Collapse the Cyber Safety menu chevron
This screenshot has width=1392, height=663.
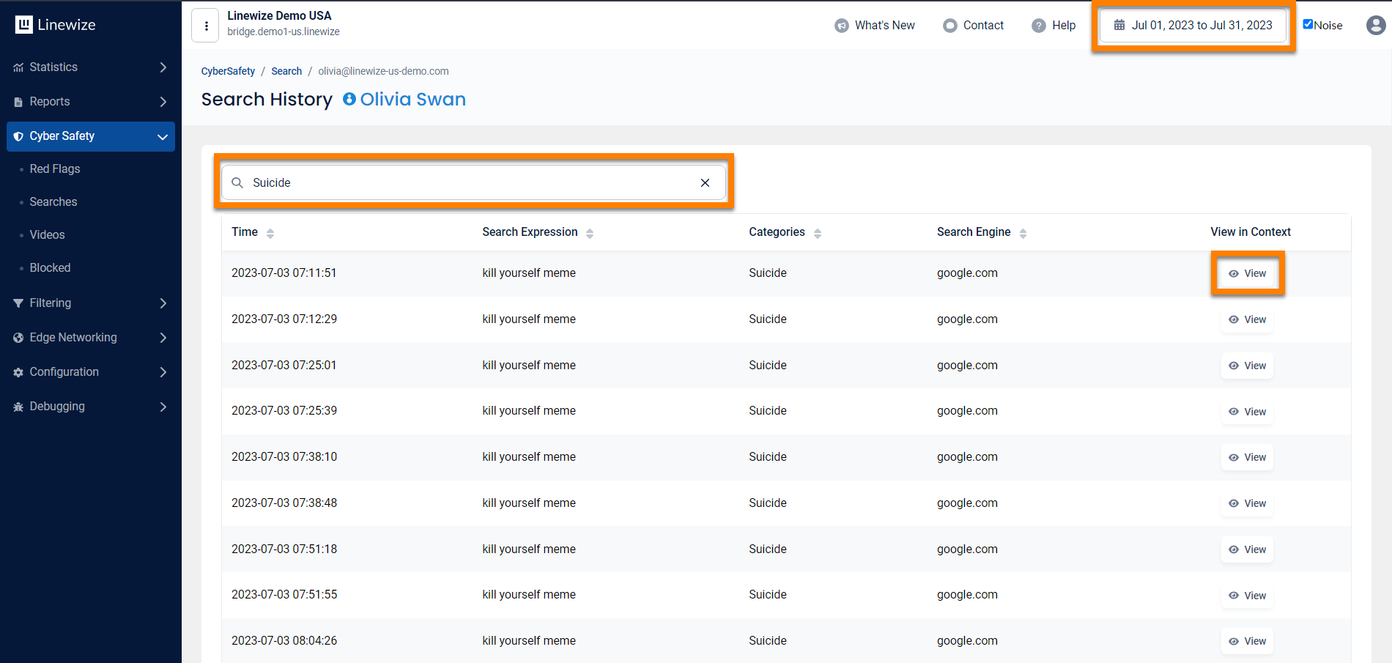click(x=163, y=136)
